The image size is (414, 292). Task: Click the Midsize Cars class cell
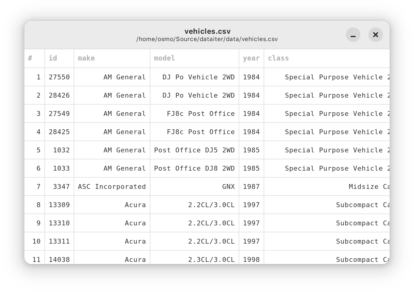(368, 186)
